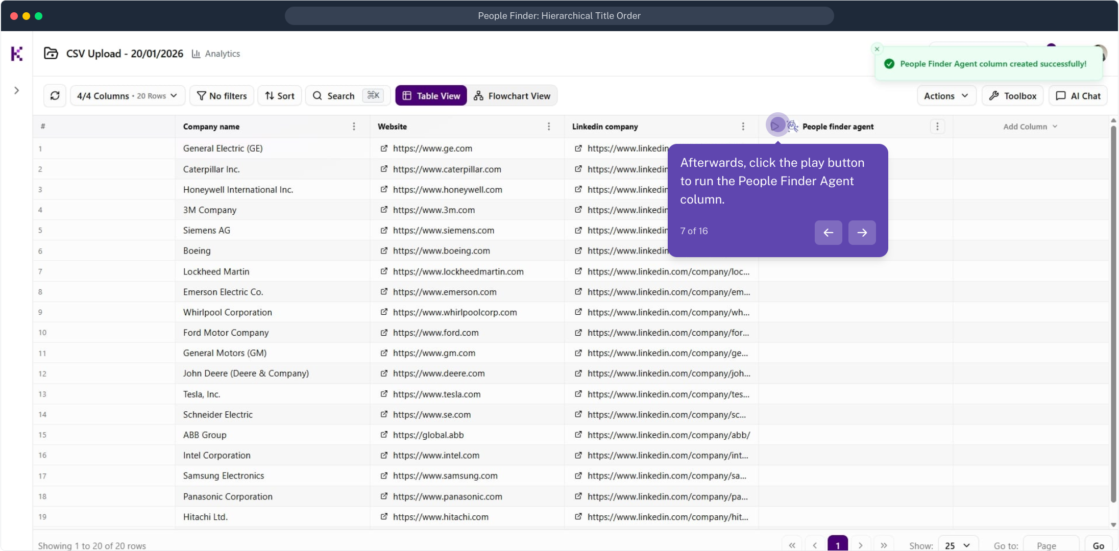The height and width of the screenshot is (551, 1119).
Task: Open Ford LinkedIn company link
Action: point(668,333)
